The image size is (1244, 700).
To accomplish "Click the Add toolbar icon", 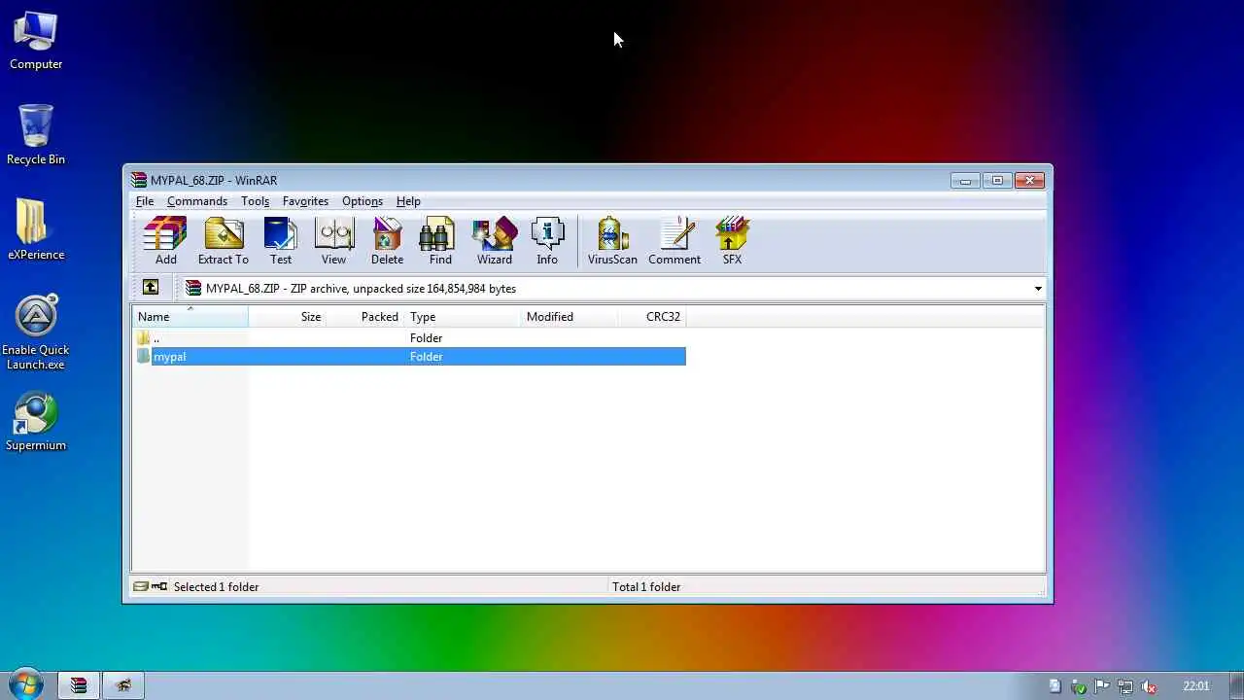I will click(165, 241).
